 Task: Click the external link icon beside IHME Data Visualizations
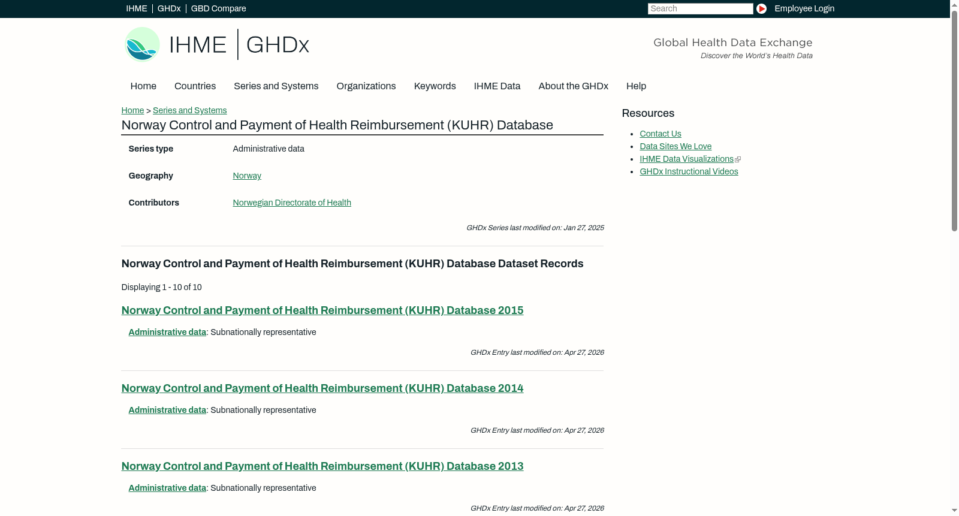[738, 159]
